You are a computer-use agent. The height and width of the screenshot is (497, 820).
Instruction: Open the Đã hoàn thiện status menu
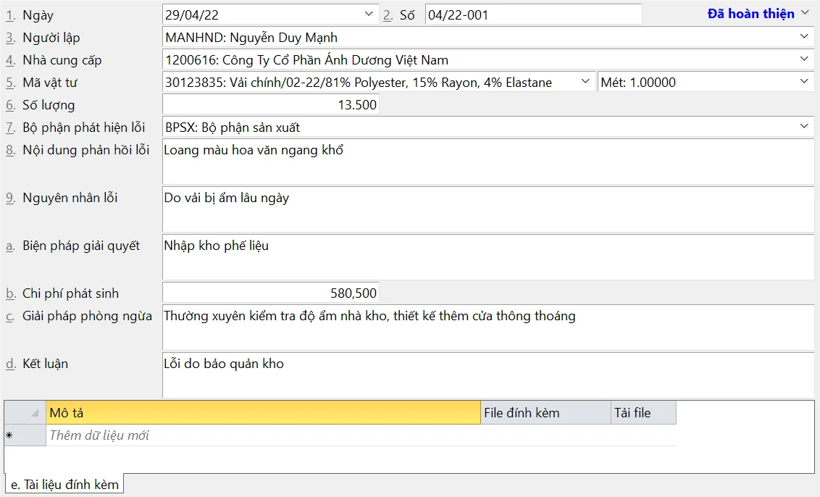coord(757,14)
